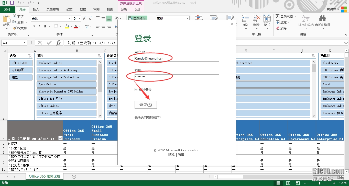Add a new sheet with plus icon

pos(74,177)
